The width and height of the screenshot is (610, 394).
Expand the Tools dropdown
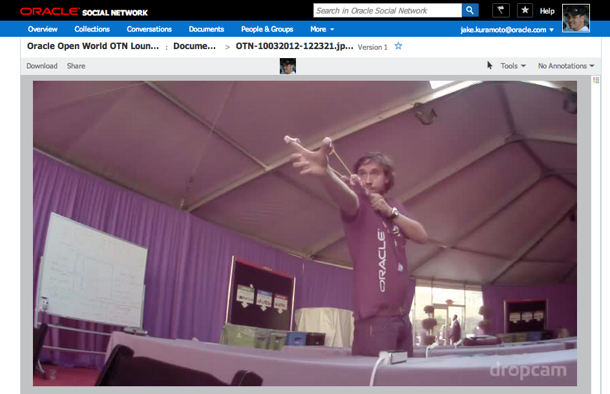[x=513, y=66]
